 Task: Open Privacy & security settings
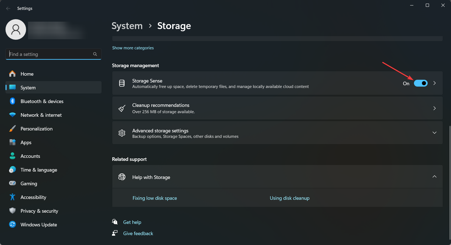[54, 211]
